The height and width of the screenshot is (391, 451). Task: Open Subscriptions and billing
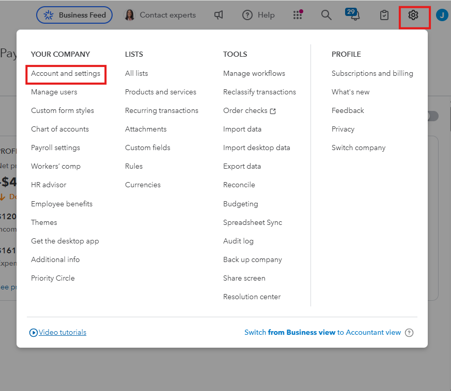point(372,74)
